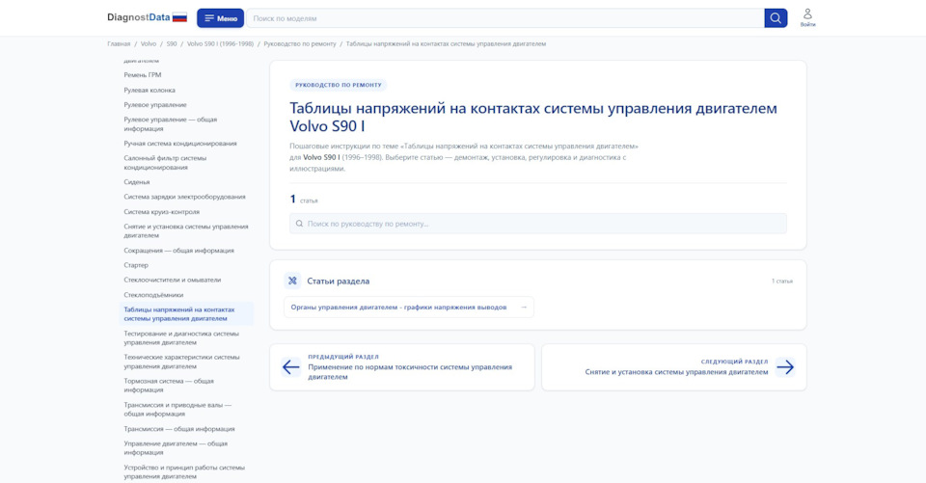Viewport: 926px width, 483px height.
Task: Open Управление двигателем — общая информация
Action: point(176,448)
